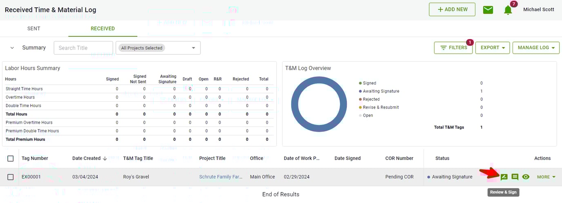
Task: Check the box for tag EX00001
Action: (11, 177)
